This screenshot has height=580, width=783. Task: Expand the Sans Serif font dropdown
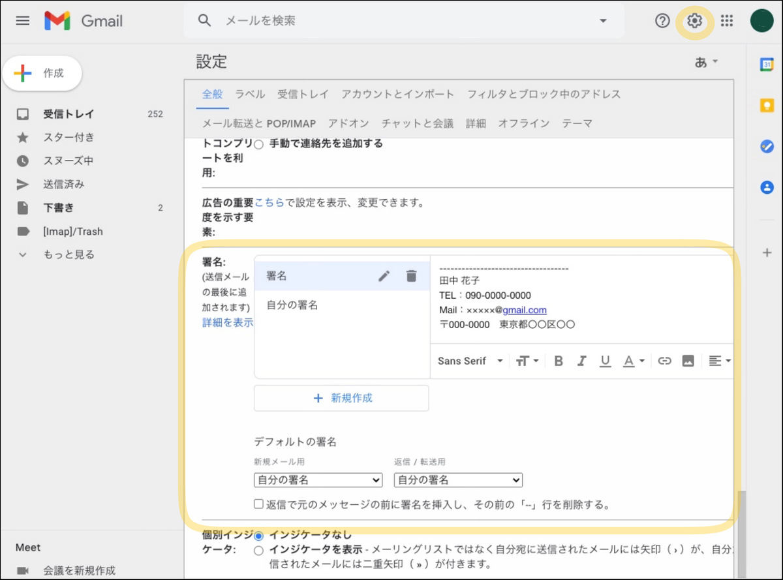click(x=470, y=361)
